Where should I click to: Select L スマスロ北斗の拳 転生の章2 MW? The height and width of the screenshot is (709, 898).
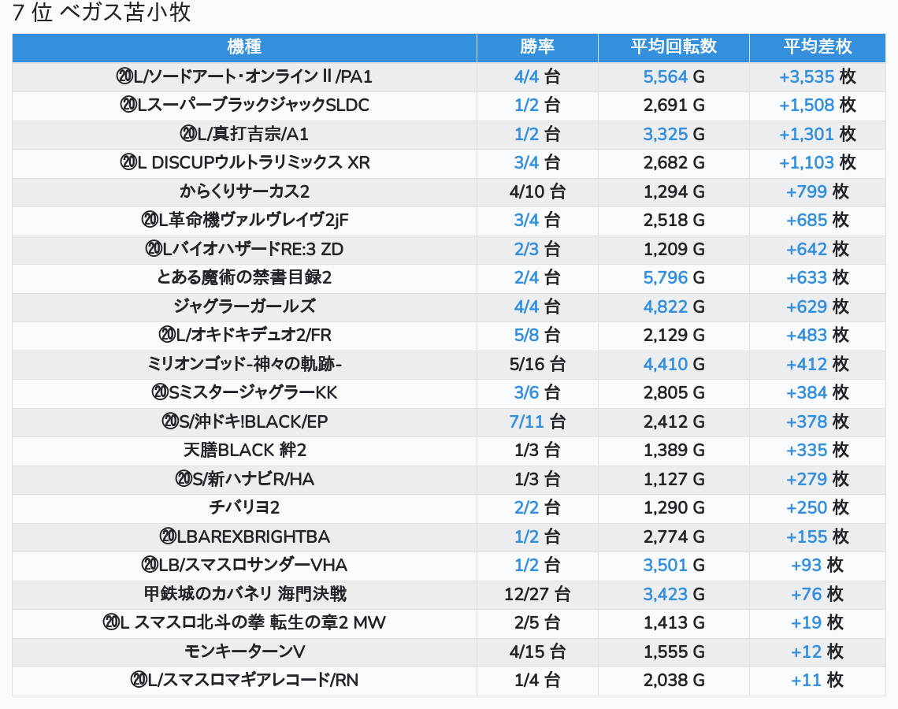[244, 622]
